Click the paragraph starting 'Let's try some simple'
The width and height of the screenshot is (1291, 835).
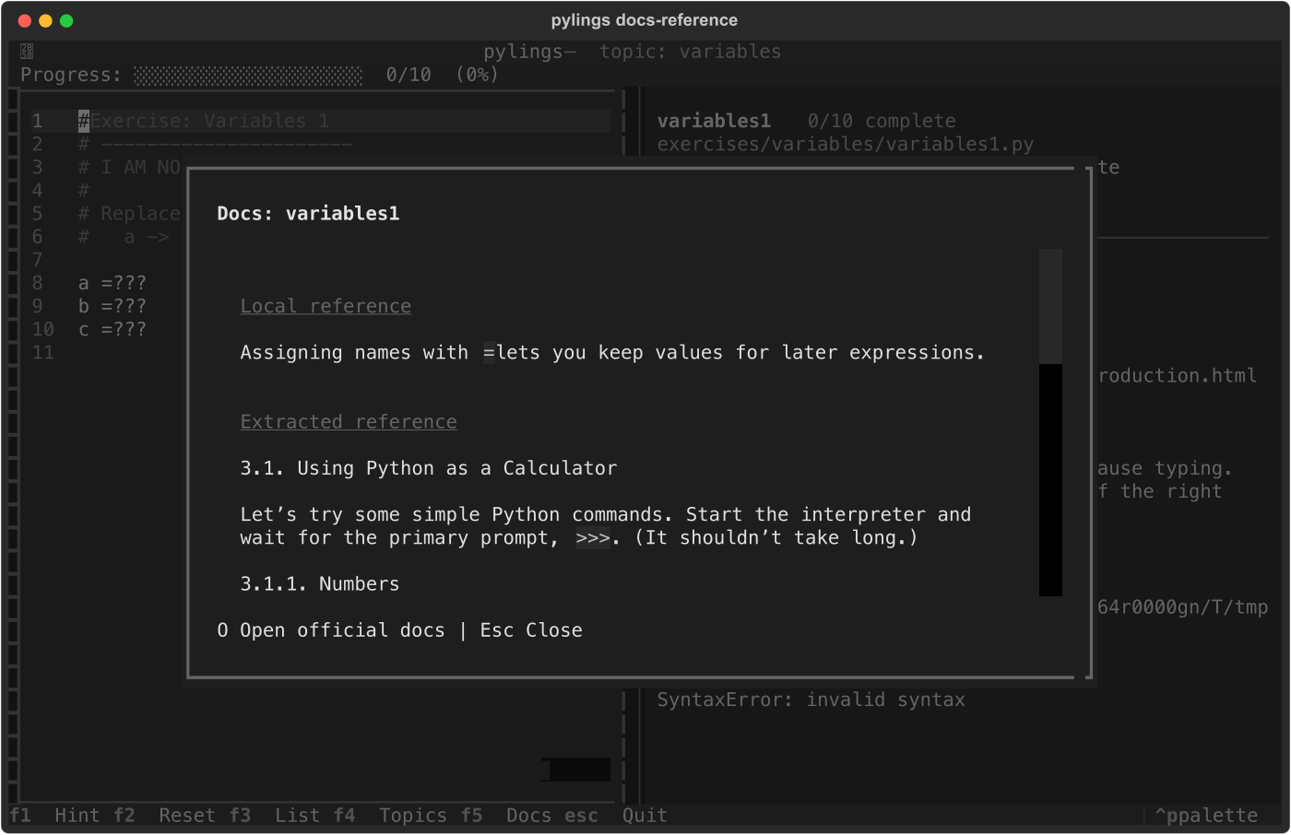click(x=606, y=526)
